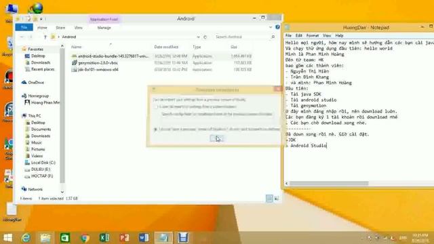This screenshot has width=434, height=244.
Task: Click Network icon in navigation pane
Action: 24,189
